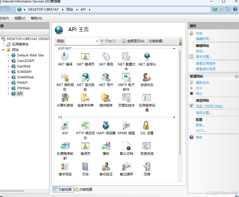This screenshot has width=239, height=197.
Task: Open the 应用程序设置 feature
Action: (147, 102)
